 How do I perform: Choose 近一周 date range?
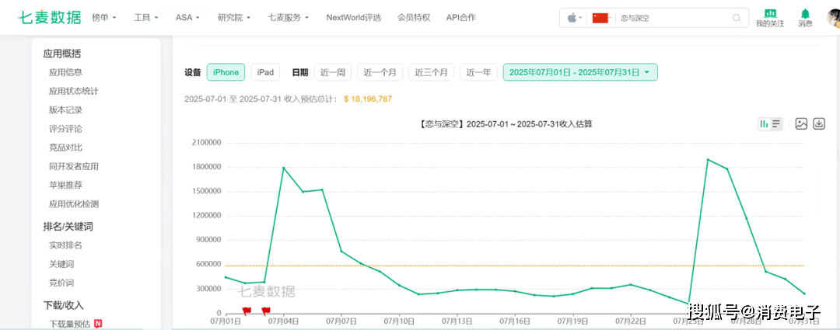(333, 72)
